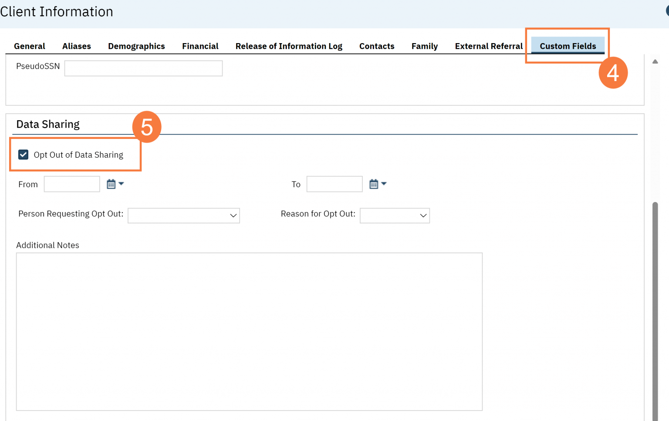Image resolution: width=669 pixels, height=421 pixels.
Task: Click inside the PseudoSSN input field
Action: click(x=143, y=68)
